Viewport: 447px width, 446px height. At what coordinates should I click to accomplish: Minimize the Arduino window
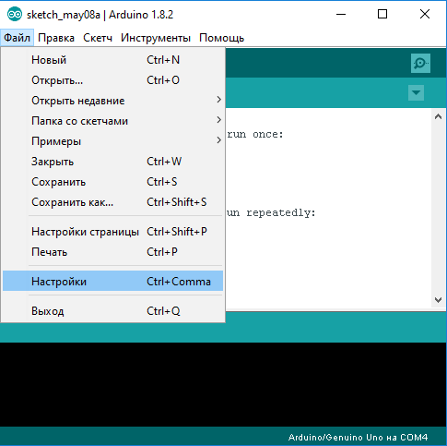[x=341, y=14]
